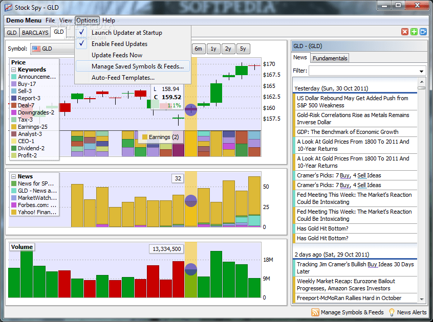Click the blue panel layout icon near top right
Viewport: 433px width, 322px height.
(423, 31)
